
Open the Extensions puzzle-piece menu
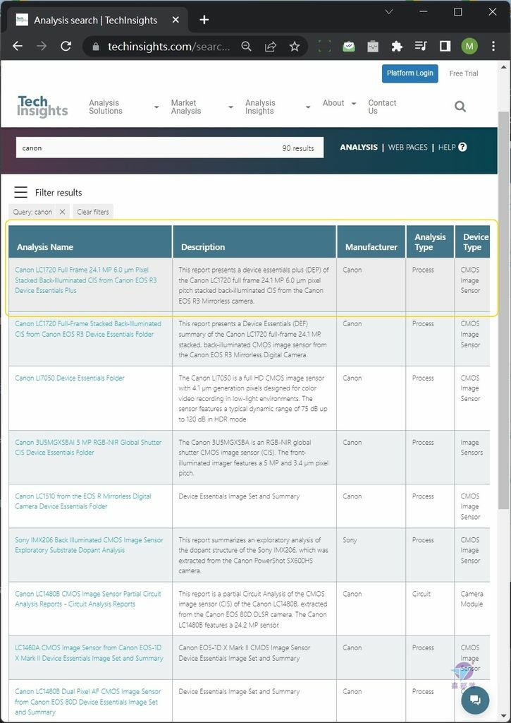click(396, 46)
